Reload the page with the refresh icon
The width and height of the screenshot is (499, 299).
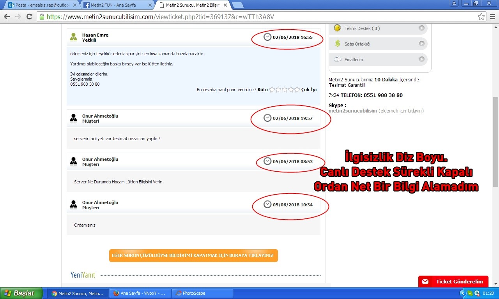29,17
